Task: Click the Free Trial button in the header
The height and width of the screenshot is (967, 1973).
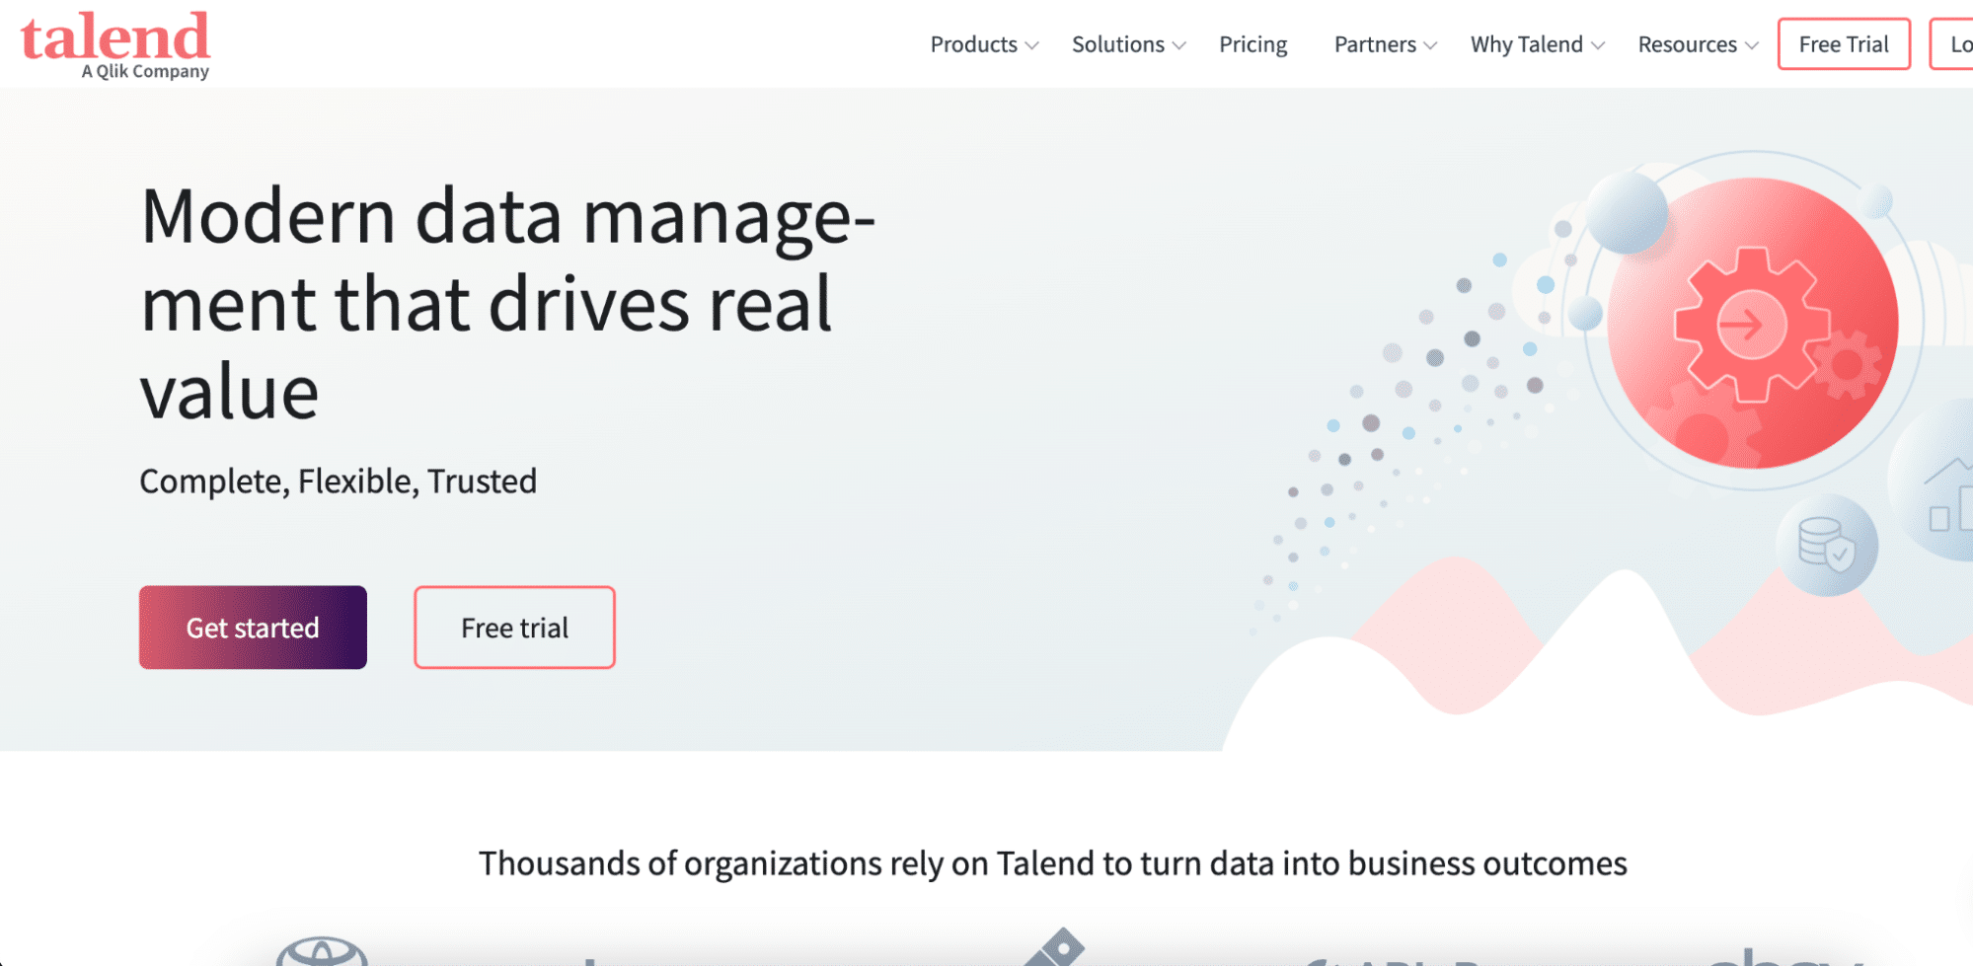Action: click(x=1843, y=44)
